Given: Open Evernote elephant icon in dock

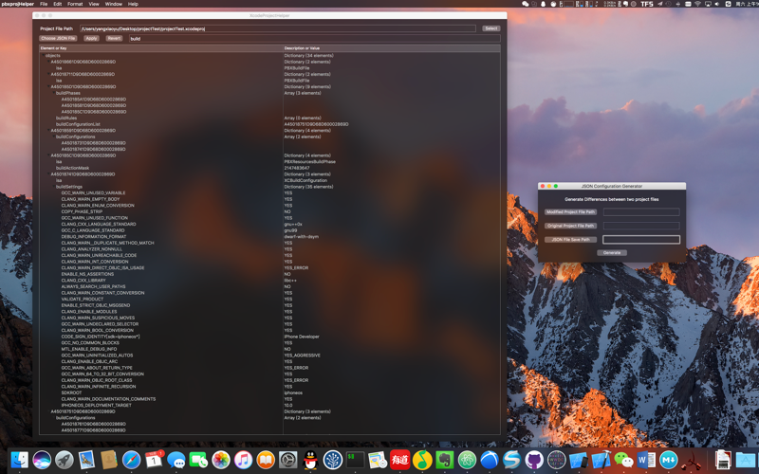Looking at the screenshot, I should pos(444,460).
